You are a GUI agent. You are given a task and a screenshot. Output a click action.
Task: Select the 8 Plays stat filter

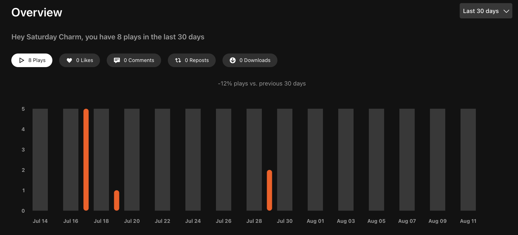32,60
